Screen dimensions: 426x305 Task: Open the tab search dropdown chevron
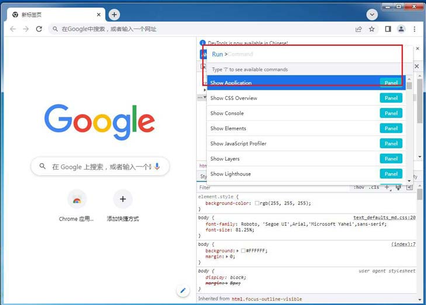point(372,15)
